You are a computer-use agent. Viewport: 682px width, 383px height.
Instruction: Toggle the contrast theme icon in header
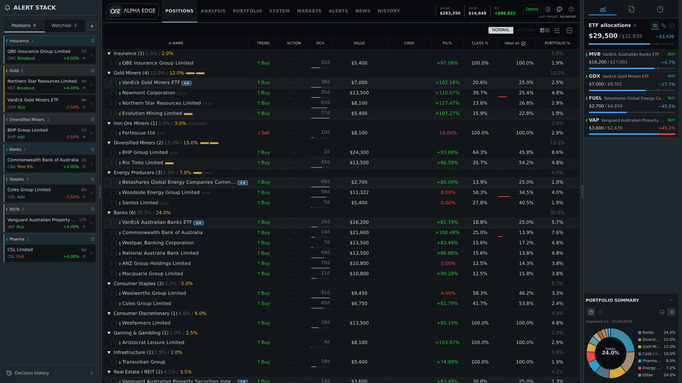[x=548, y=9]
